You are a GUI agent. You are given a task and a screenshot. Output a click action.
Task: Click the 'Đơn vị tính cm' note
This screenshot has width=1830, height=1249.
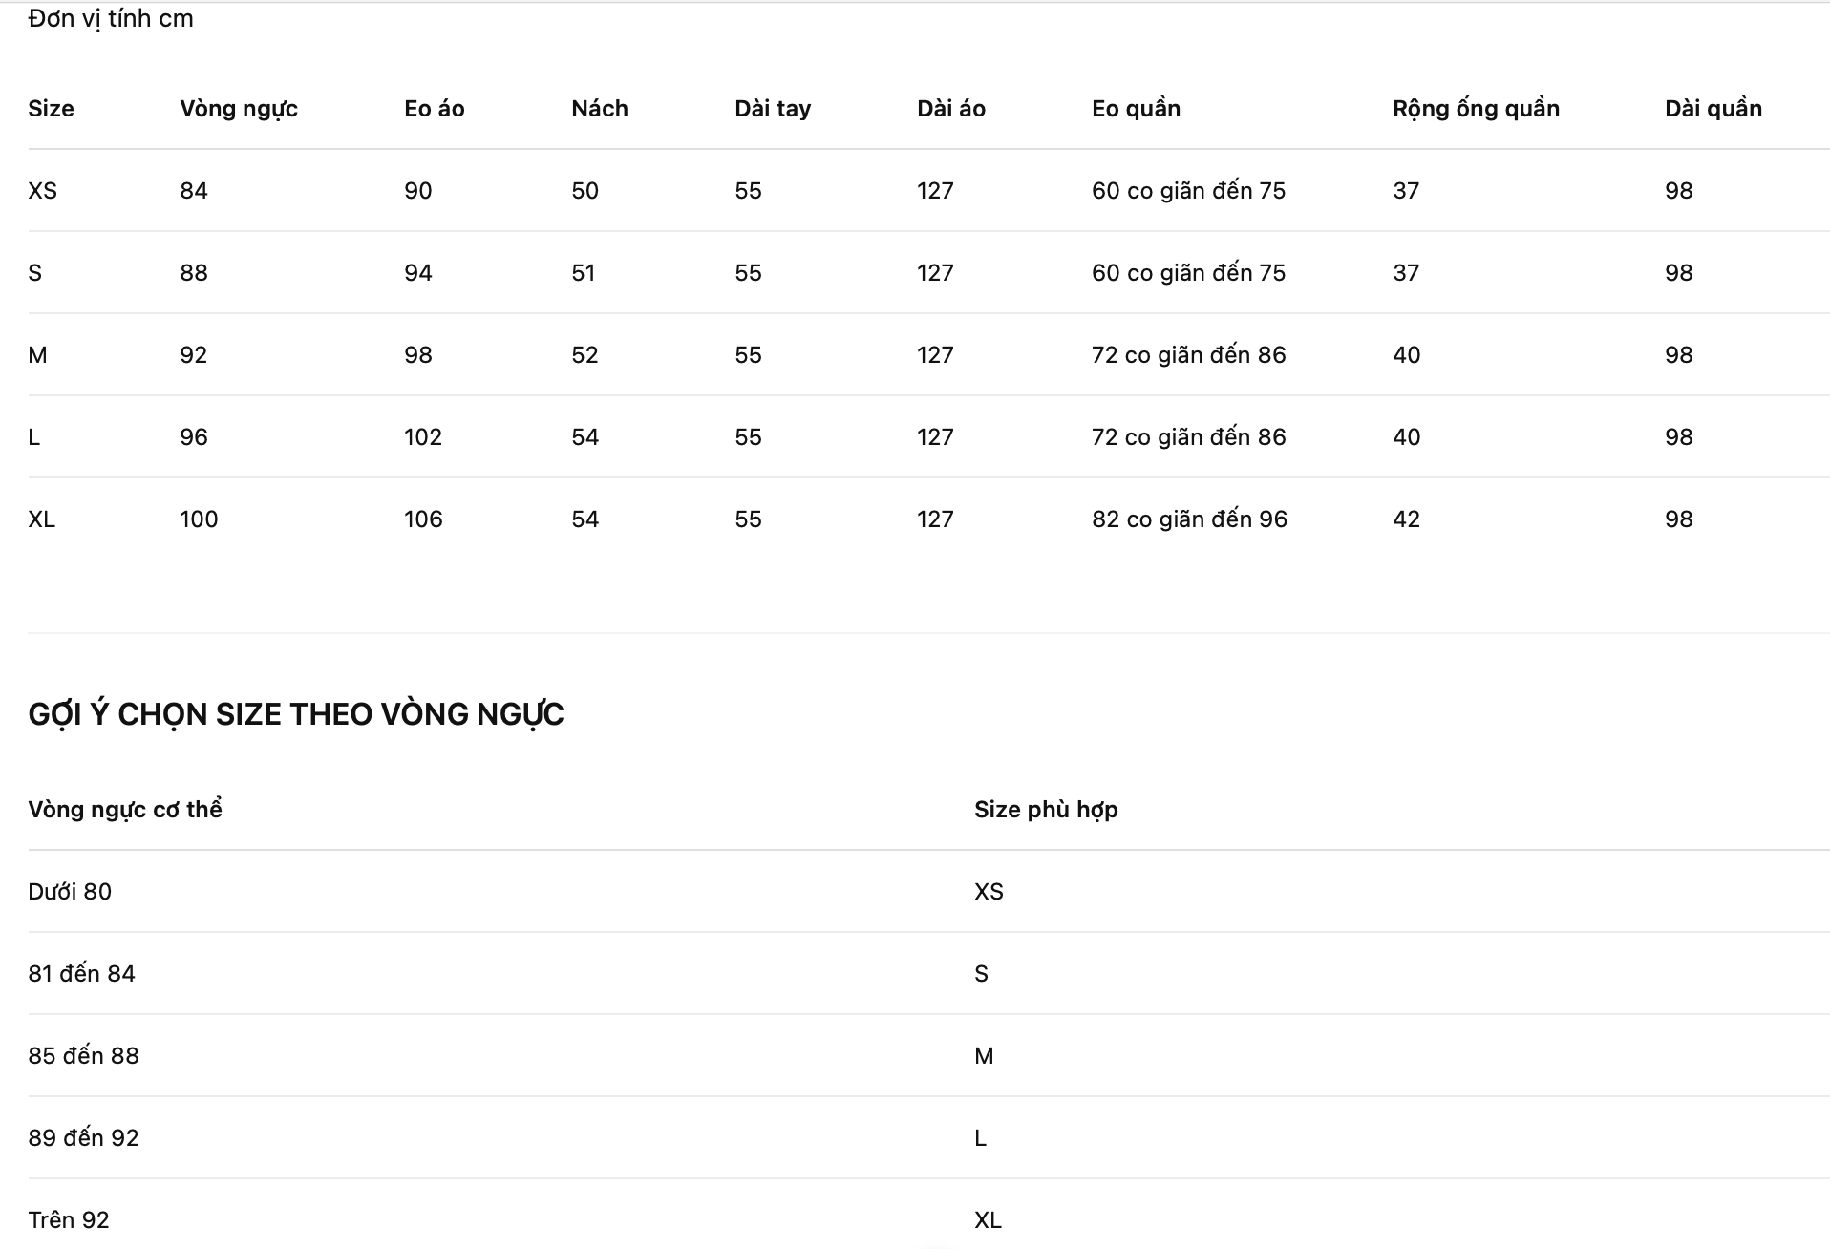click(111, 19)
